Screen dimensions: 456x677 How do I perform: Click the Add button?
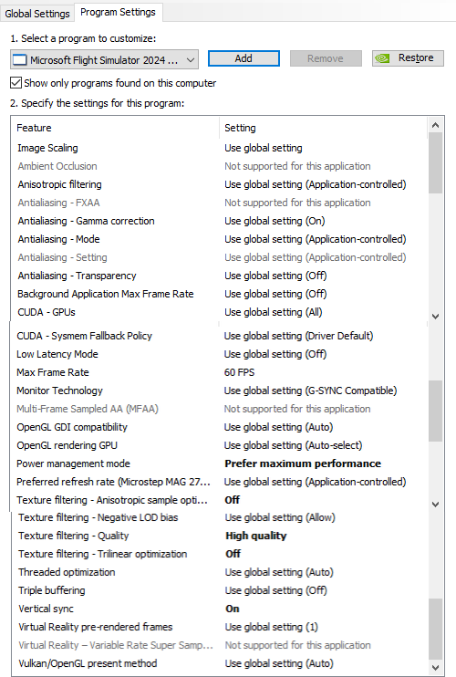(x=244, y=58)
